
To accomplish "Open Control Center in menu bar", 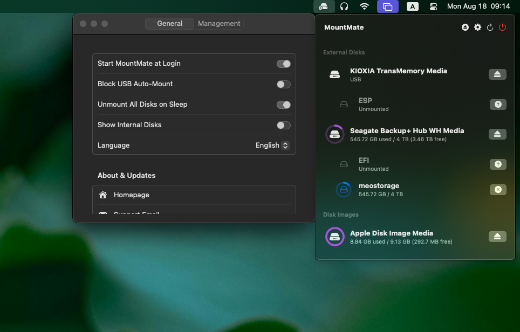I will pyautogui.click(x=433, y=6).
